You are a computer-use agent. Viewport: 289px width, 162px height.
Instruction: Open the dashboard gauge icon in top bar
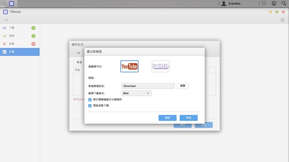click(x=274, y=3)
